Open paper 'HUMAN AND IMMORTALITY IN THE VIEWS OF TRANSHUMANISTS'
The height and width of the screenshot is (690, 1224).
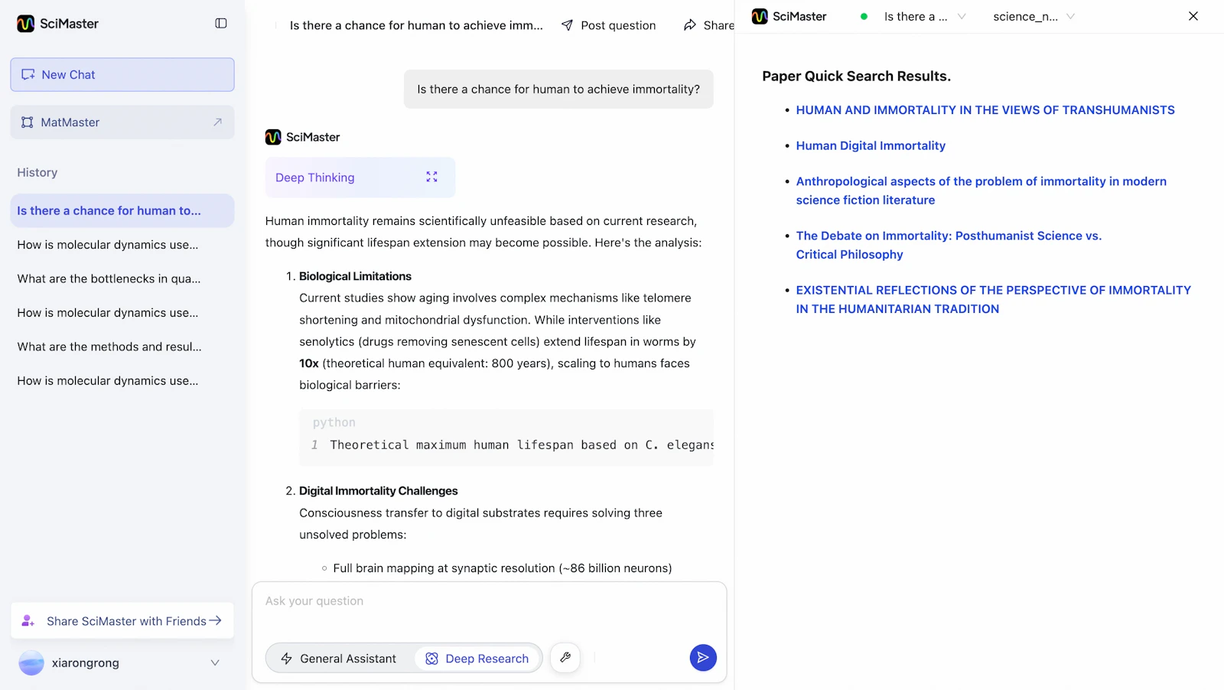[985, 110]
